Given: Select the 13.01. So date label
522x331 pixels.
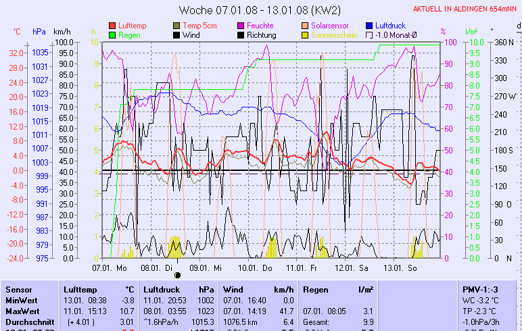Looking at the screenshot, I should click(398, 268).
